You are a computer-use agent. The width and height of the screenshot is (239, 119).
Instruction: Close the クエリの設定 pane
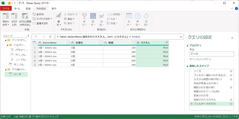pos(232,38)
